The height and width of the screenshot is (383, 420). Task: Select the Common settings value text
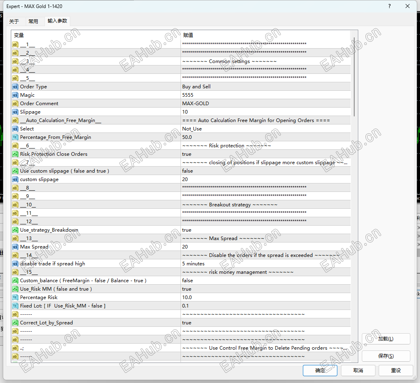click(229, 61)
